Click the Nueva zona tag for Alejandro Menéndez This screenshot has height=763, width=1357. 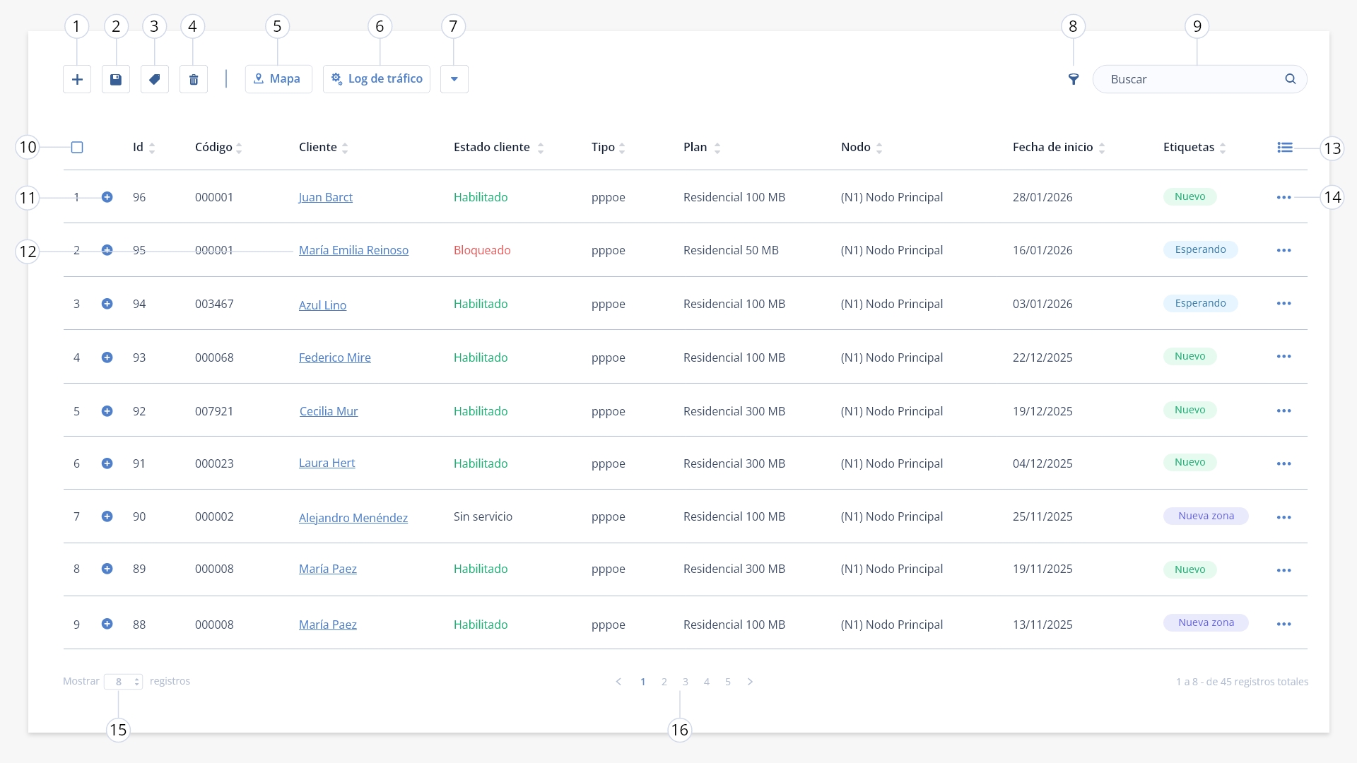point(1206,516)
